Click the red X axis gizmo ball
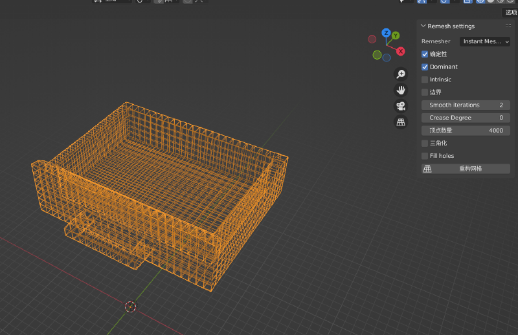518x335 pixels. click(401, 51)
